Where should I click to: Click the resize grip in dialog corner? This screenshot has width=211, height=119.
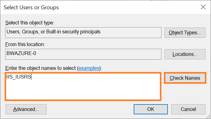(208, 117)
